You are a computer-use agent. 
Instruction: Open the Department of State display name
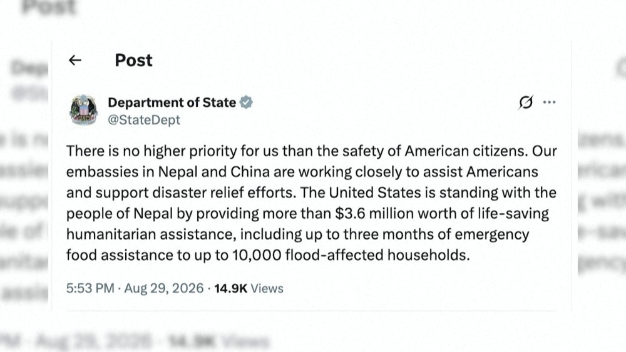click(x=172, y=103)
